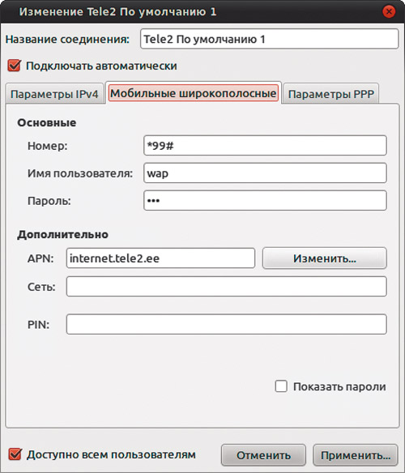The height and width of the screenshot is (473, 405).
Task: Select the Мобильные широкополосные tab
Action: [193, 93]
